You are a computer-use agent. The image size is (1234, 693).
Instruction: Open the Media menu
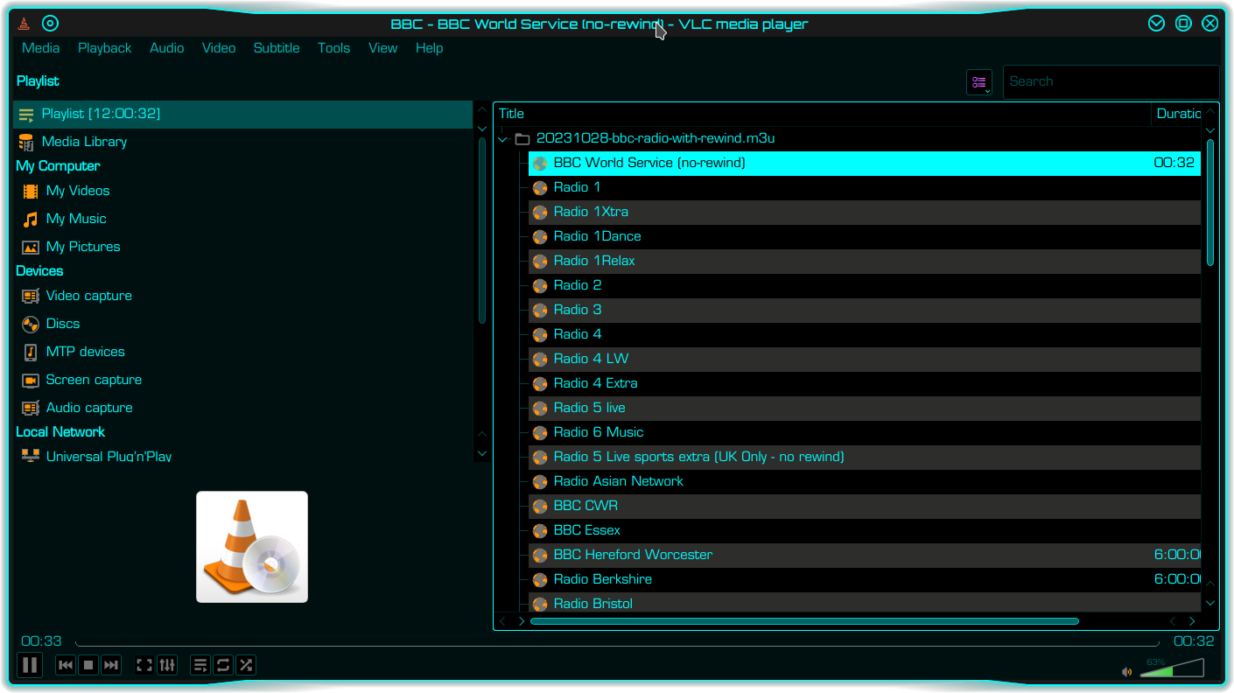coord(41,48)
